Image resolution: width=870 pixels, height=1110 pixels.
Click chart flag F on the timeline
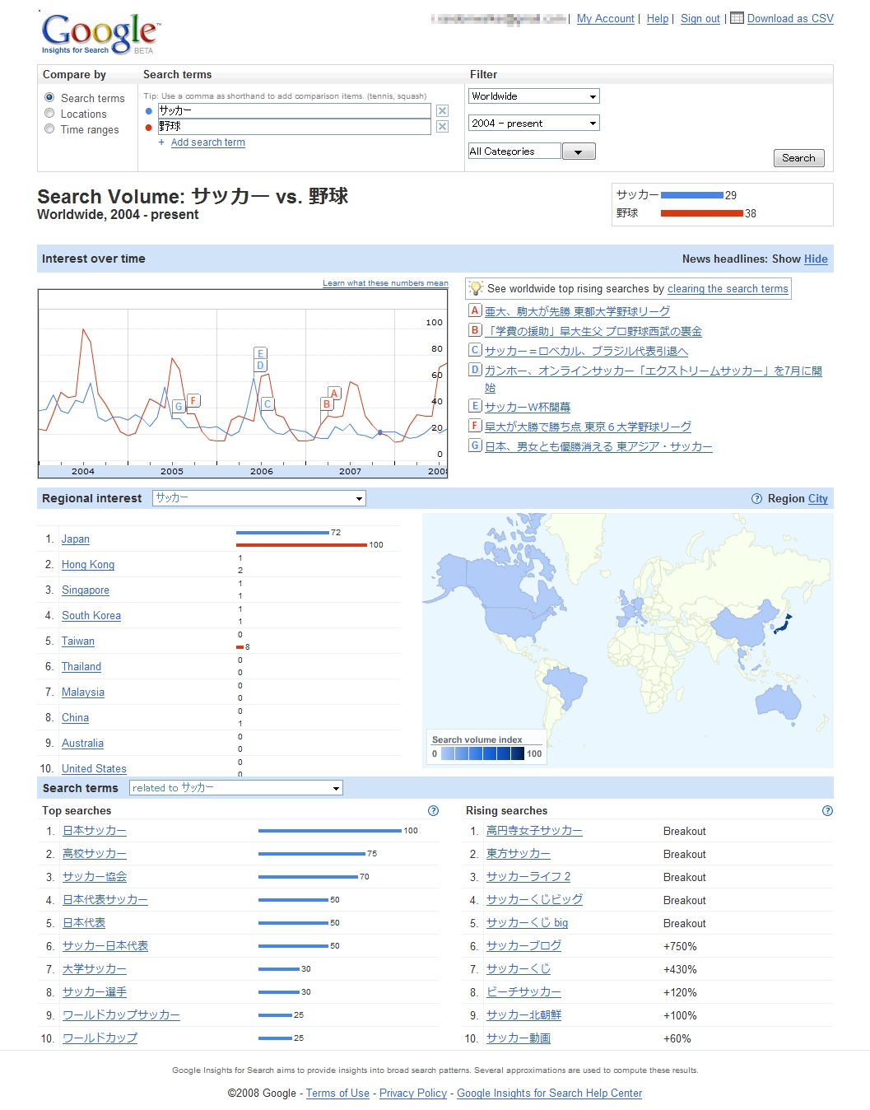pos(193,401)
